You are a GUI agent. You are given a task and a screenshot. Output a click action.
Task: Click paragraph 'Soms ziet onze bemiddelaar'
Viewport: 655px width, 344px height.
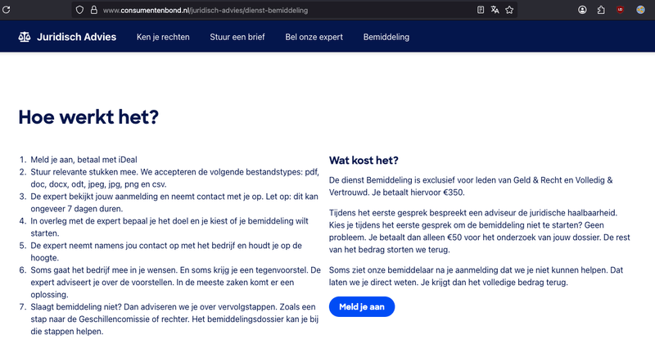click(x=476, y=276)
